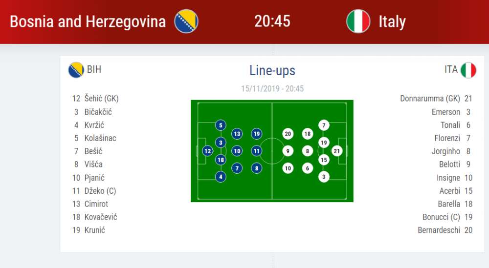Screen dimensions: 489x268
Task: Select blue player marker number 11
Action: point(256,151)
